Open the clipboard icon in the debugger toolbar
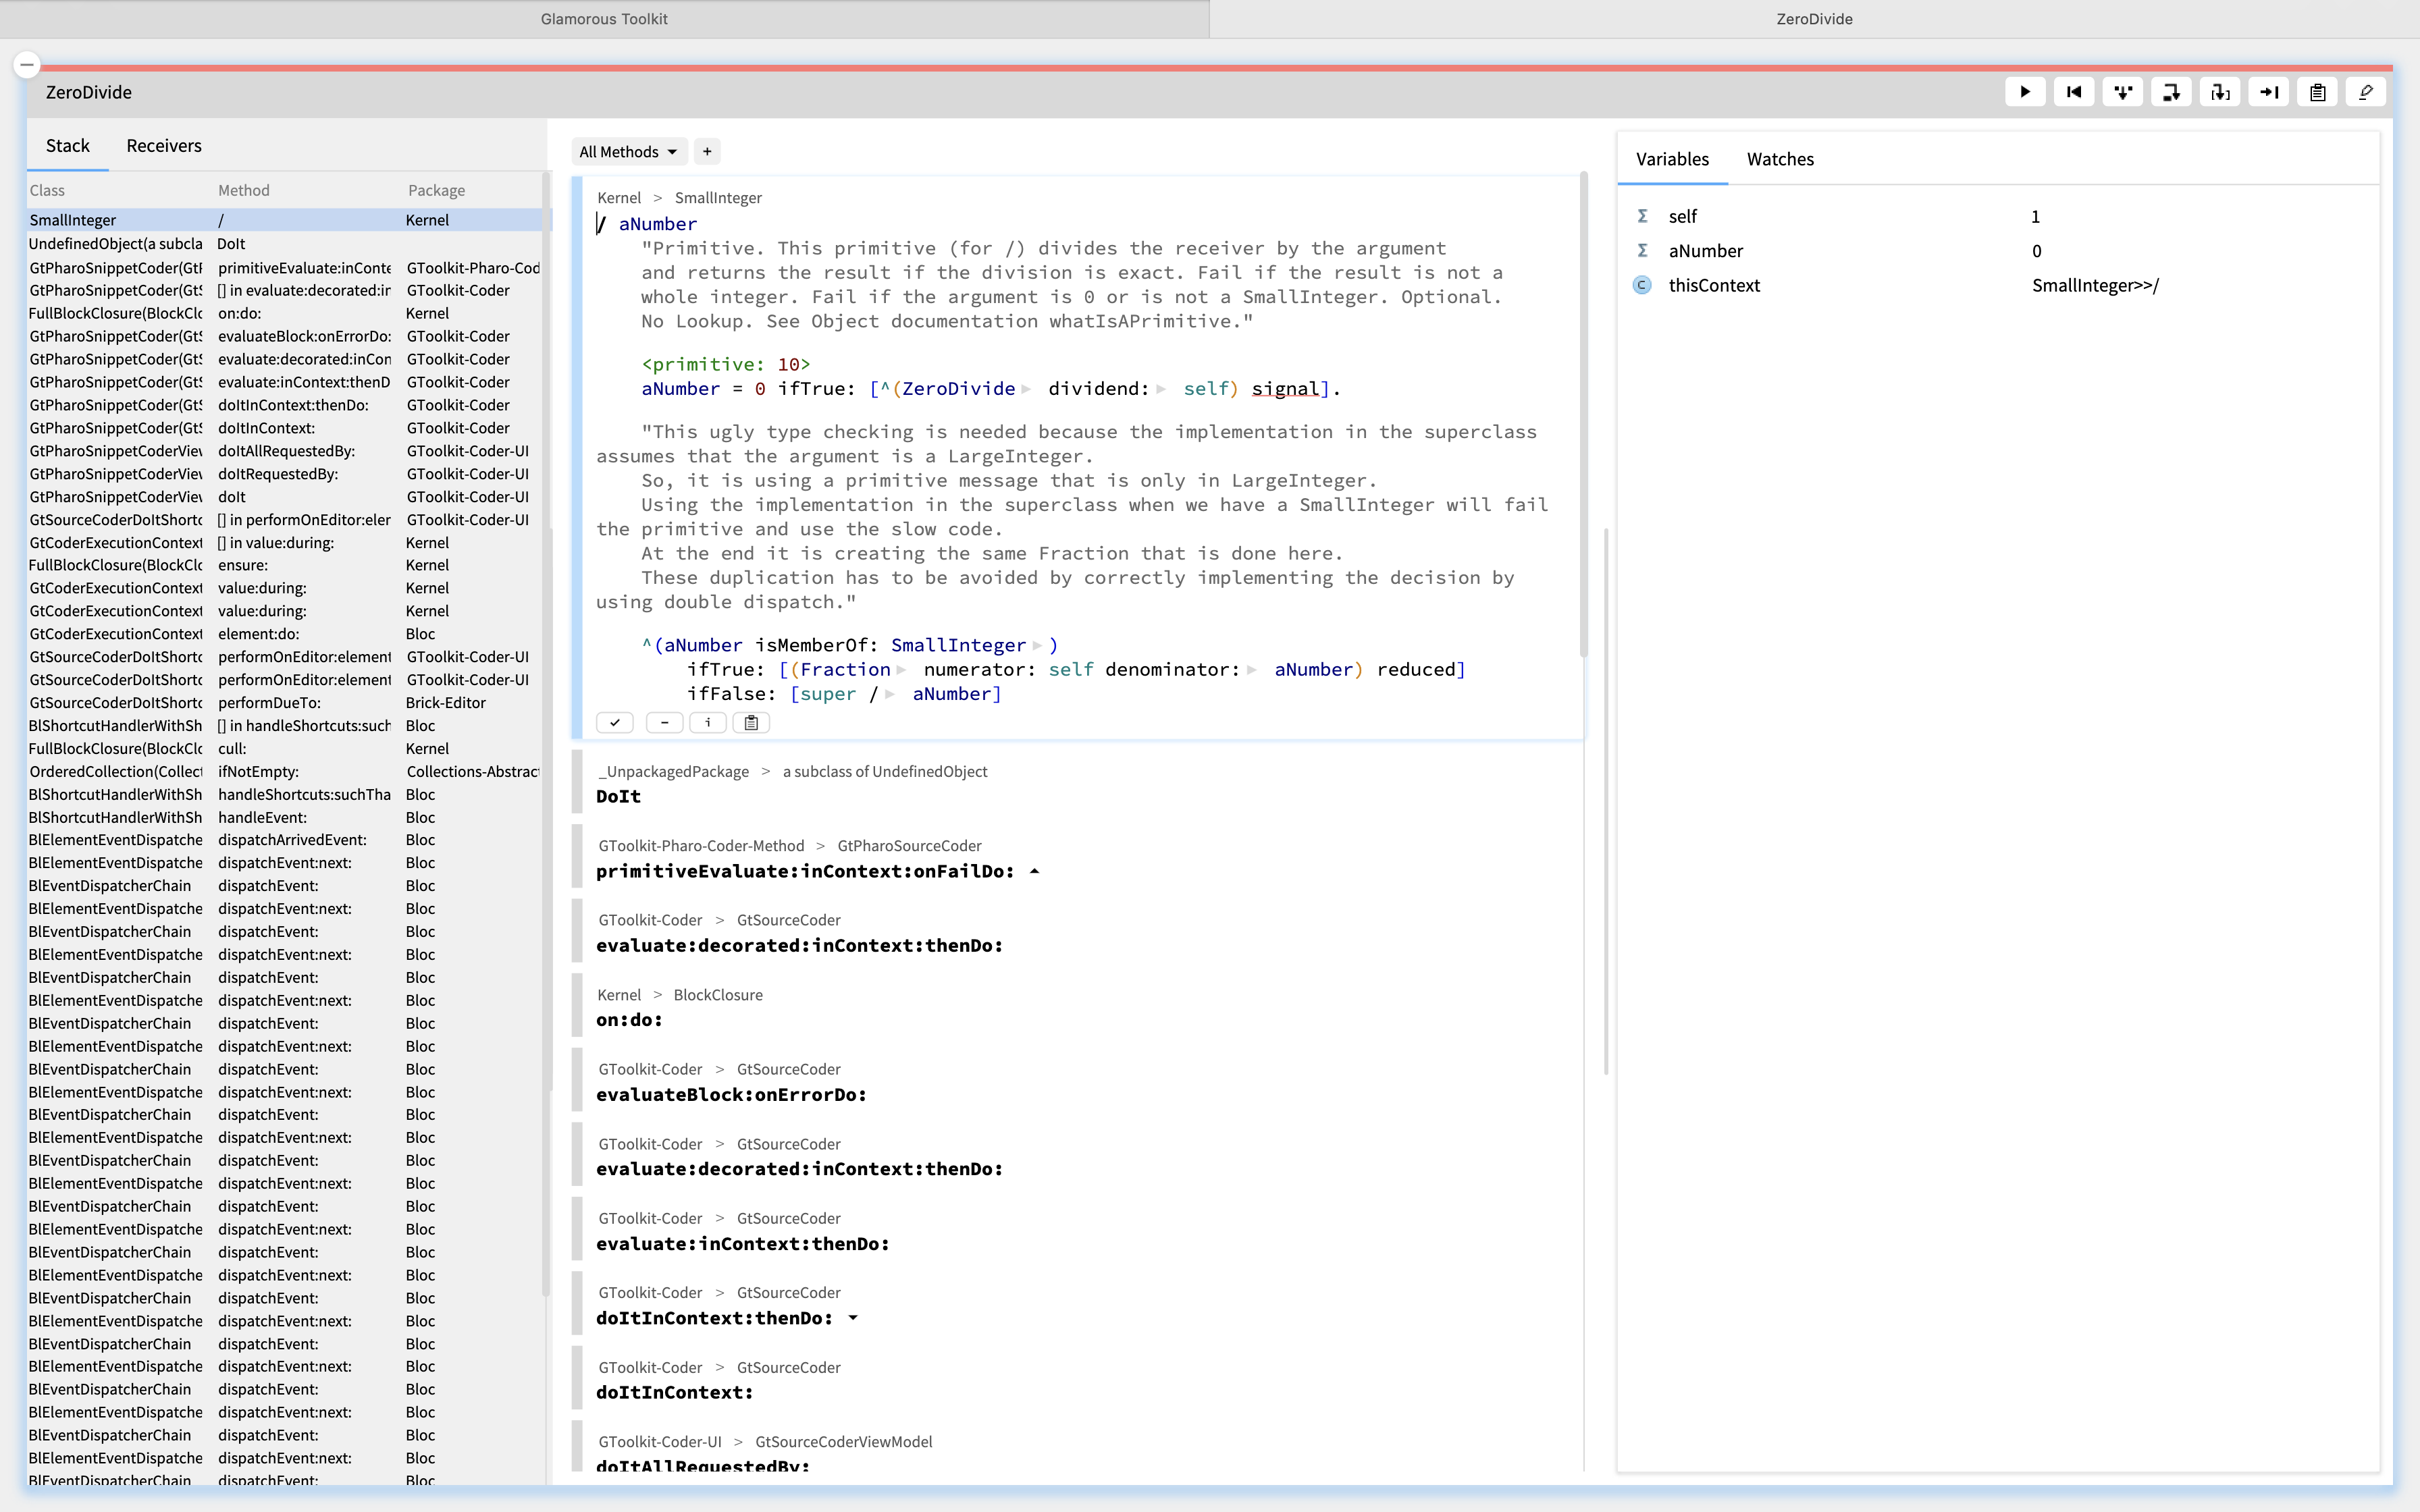Viewport: 2420px width, 1512px height. (x=2317, y=91)
